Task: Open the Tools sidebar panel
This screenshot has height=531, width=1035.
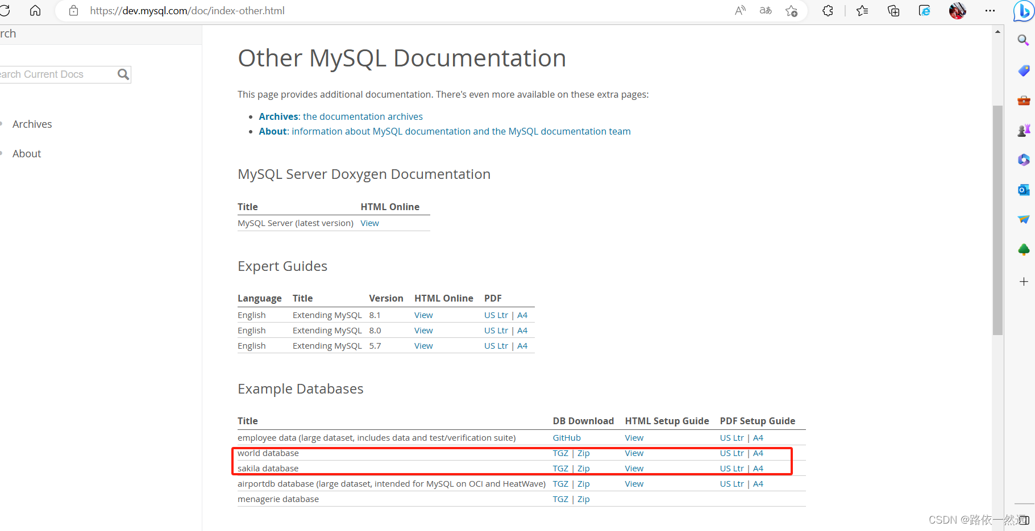Action: 1023,100
